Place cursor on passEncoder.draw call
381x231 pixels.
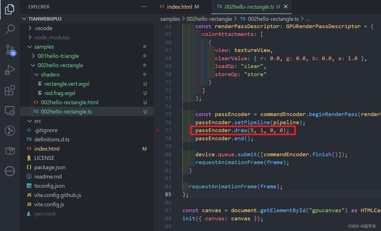tap(242, 130)
